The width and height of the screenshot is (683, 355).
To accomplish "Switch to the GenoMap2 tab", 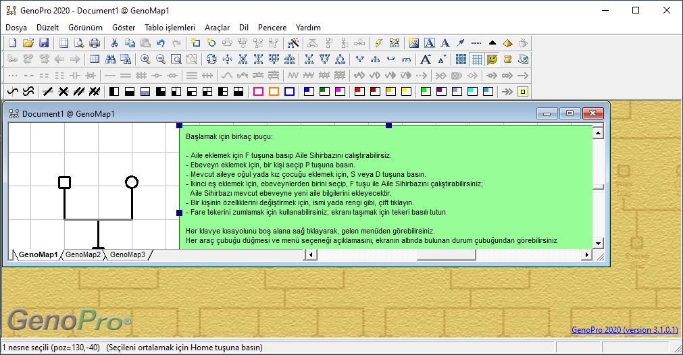I will tap(83, 254).
